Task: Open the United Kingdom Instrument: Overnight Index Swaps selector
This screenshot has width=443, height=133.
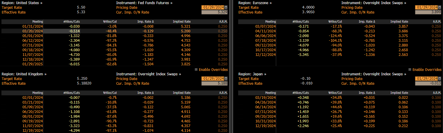Action: point(149,74)
